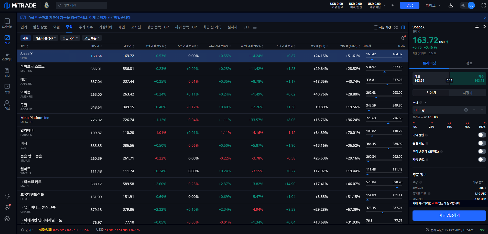
Task: Toggle the side panel layout icon
Action: (x=403, y=27)
